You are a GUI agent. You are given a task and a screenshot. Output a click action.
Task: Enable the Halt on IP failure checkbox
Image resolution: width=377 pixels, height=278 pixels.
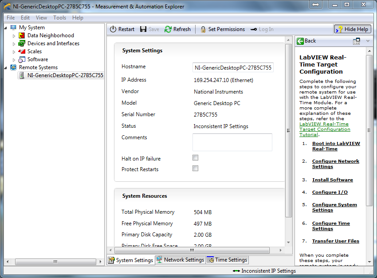(195, 158)
